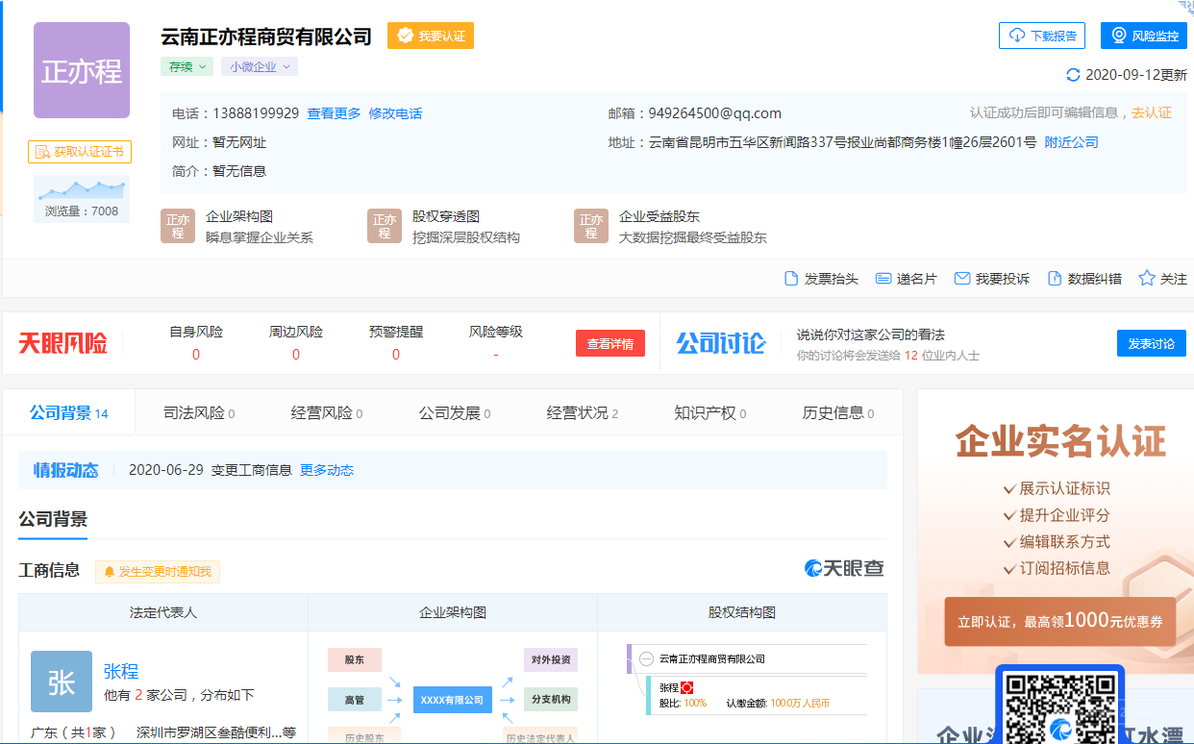The height and width of the screenshot is (744, 1194).
Task: Click legal representative name 张程
Action: [121, 671]
